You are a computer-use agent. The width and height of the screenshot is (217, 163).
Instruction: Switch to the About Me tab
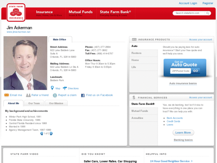click(x=13, y=103)
